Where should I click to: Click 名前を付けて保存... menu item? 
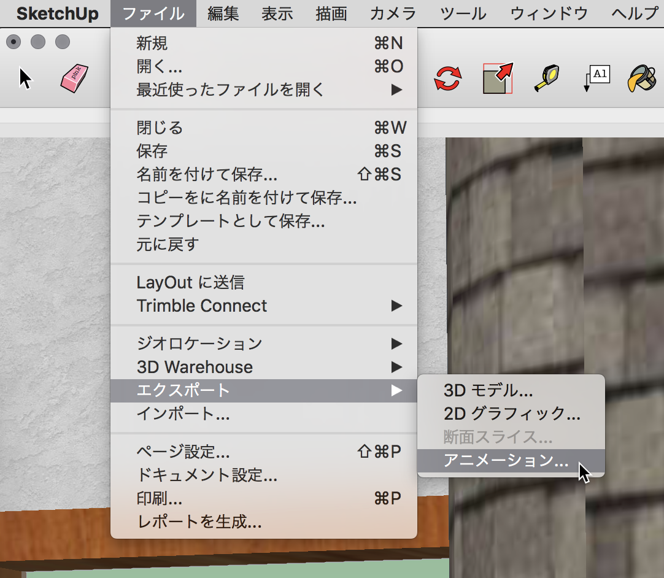coord(207,174)
